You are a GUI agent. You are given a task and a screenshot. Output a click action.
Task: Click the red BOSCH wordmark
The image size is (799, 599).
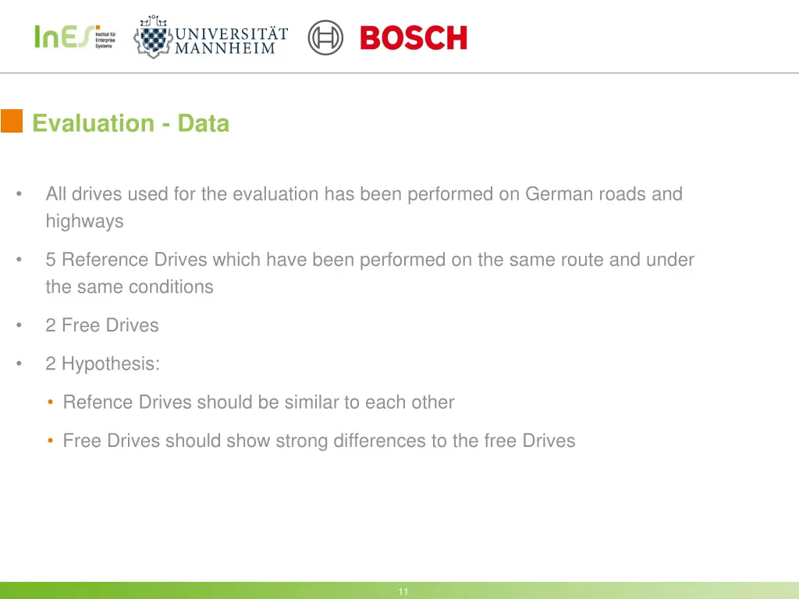[414, 37]
